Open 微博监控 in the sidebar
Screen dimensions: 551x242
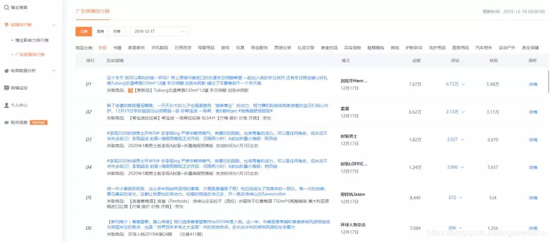tap(19, 88)
